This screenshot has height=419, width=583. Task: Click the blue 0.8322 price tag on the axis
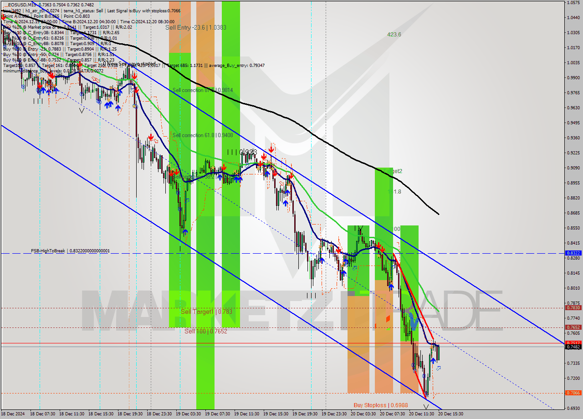coord(573,253)
